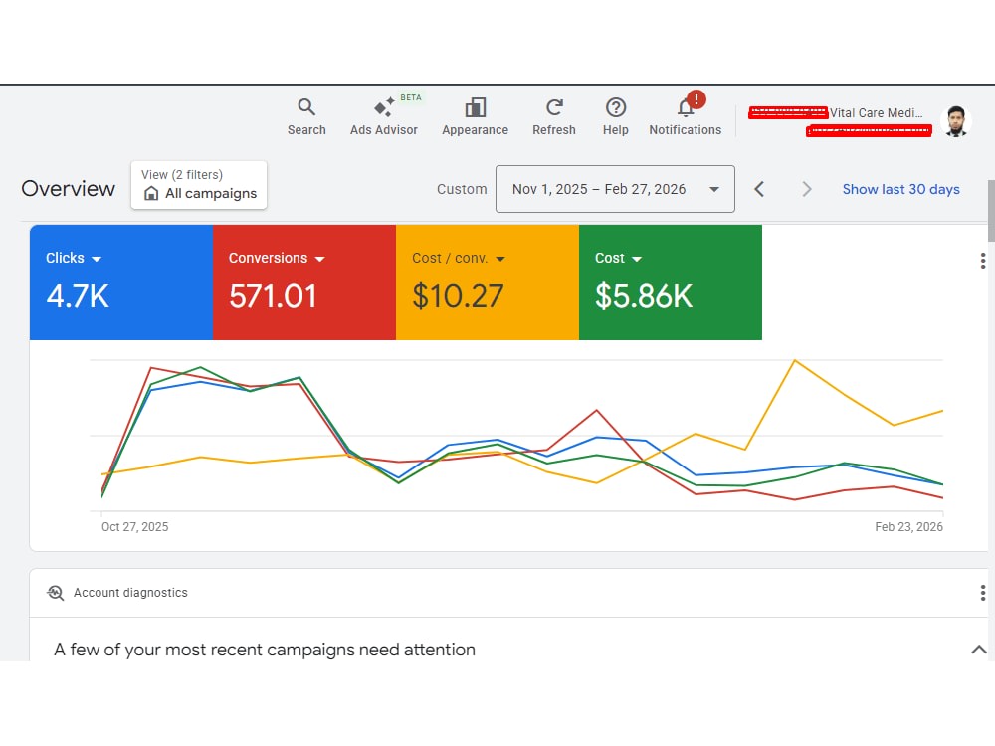
Task: Click the Oct 27, 2025 axis label
Action: pyautogui.click(x=134, y=527)
